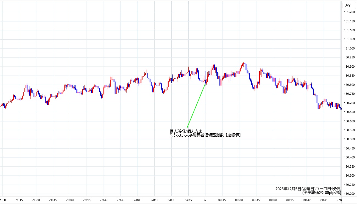The image size is (357, 204).
Task: Select the date change marker "6"
Action: click(205, 200)
